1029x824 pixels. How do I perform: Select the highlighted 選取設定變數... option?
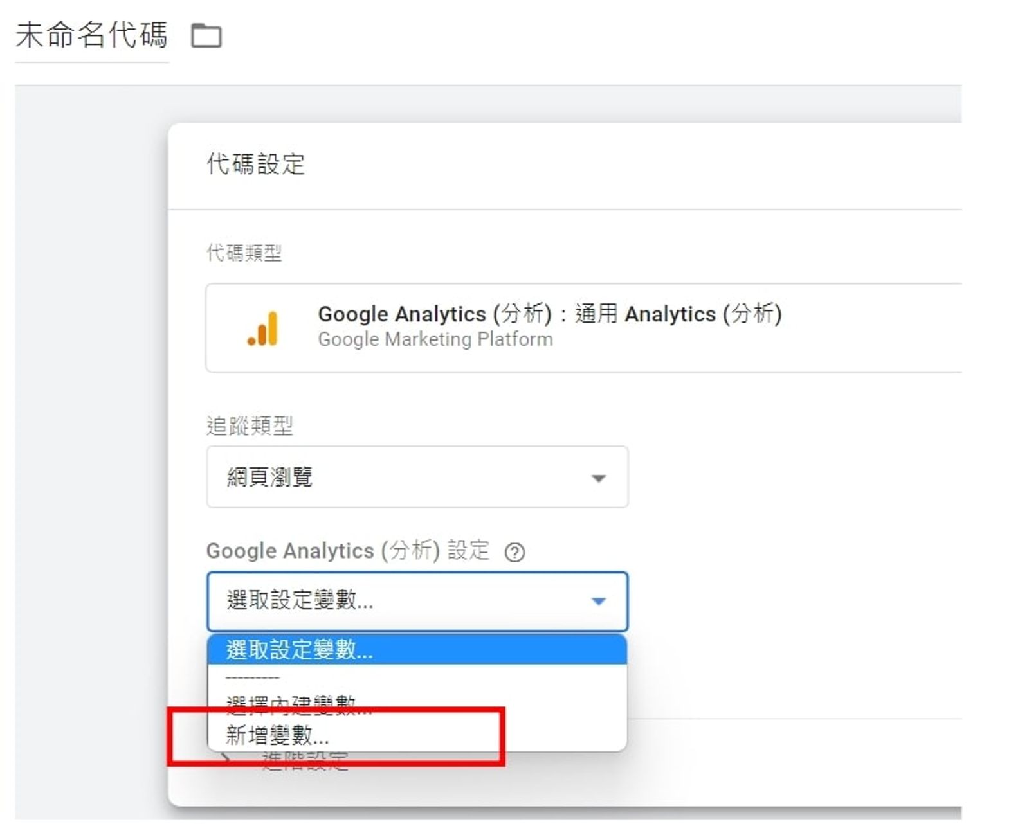pos(417,650)
